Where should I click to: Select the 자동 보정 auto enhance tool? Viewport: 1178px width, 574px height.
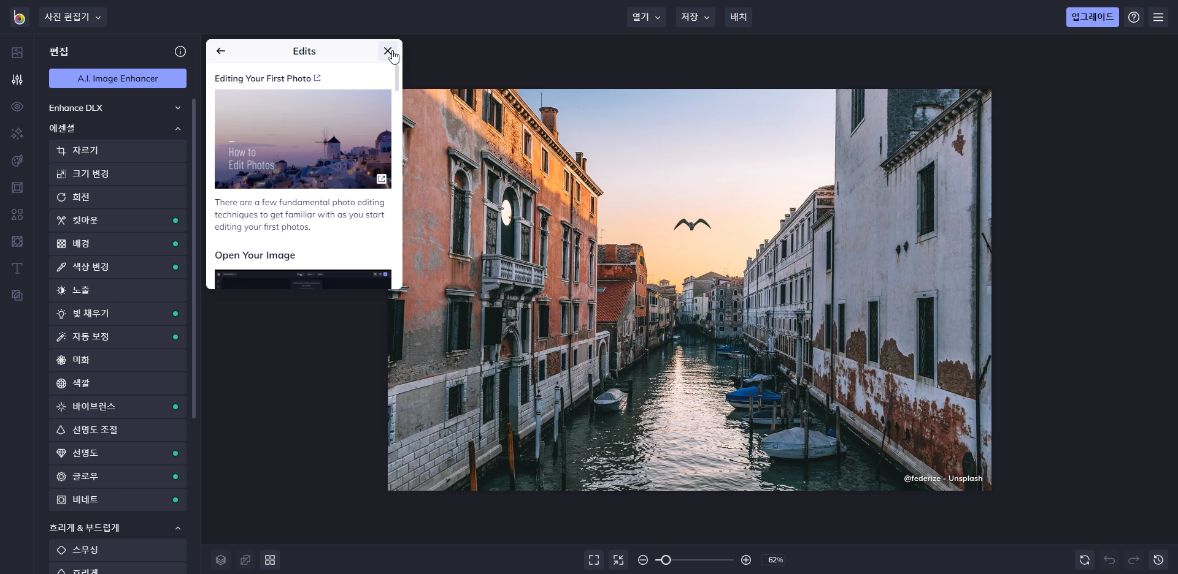point(118,337)
